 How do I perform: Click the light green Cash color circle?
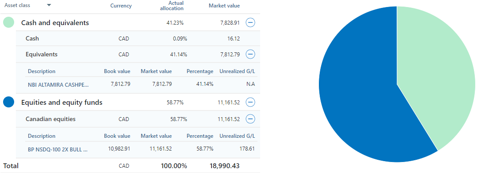(x=8, y=22)
